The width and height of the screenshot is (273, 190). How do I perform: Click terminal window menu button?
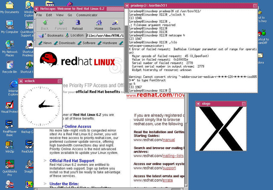[x=127, y=6]
